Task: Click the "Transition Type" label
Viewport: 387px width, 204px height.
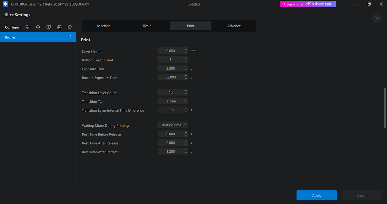Action: point(94,102)
